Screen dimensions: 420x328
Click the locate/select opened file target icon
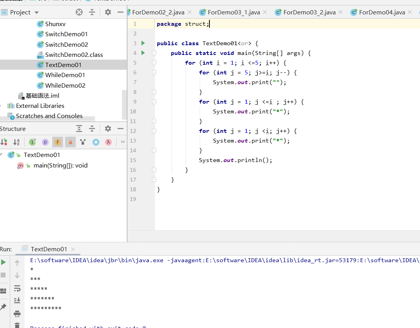coord(79,12)
